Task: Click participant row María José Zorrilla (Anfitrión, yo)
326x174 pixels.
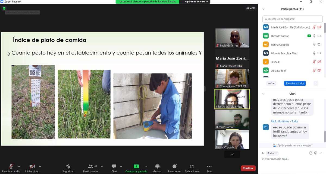Action: click(x=292, y=27)
